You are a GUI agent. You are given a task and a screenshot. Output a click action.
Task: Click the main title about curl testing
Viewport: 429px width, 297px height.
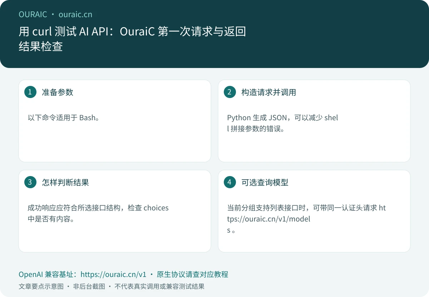pyautogui.click(x=132, y=39)
